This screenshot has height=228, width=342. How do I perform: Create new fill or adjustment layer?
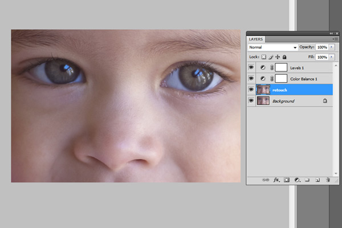pos(297,180)
